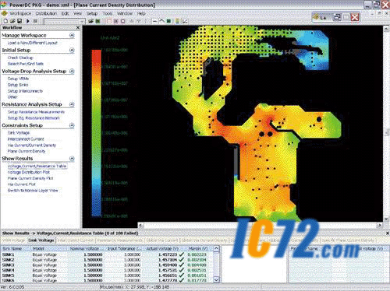The image size is (390, 291).
Task: Restore the inner document window with the restore icon
Action: click(337, 17)
